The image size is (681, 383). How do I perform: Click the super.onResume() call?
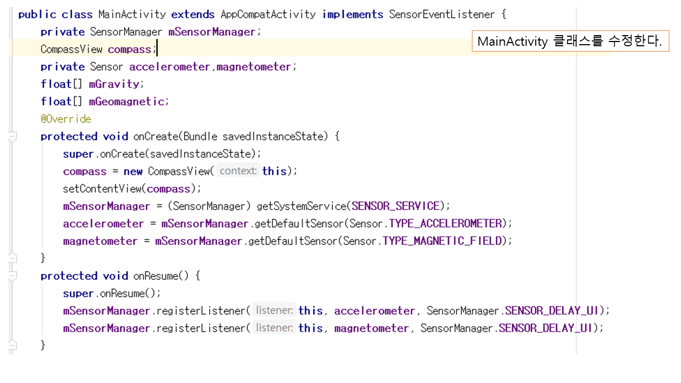tap(112, 294)
